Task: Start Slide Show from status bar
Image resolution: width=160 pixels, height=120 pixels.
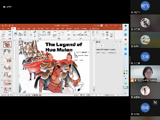Action: pos(100,95)
